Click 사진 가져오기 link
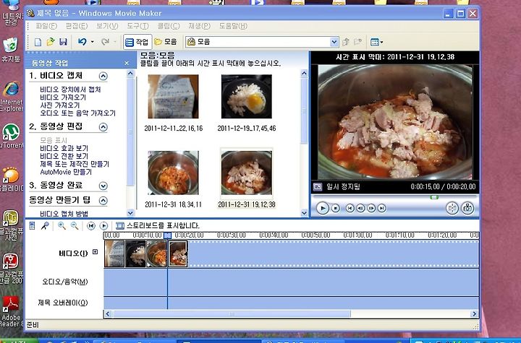 click(60, 105)
